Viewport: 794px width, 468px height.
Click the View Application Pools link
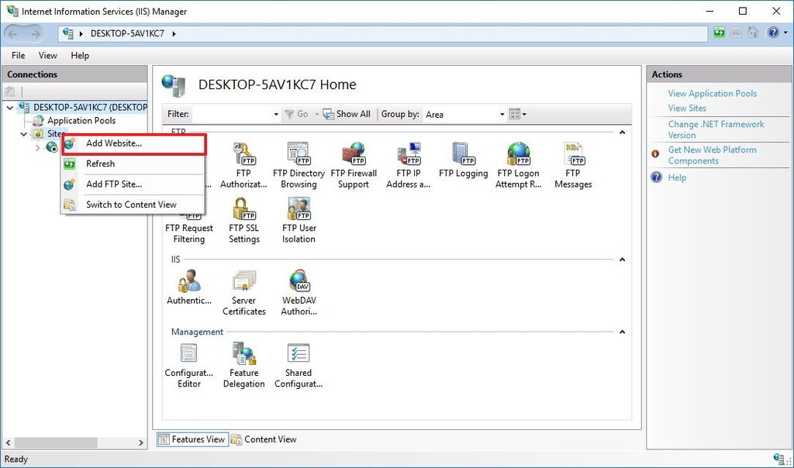[712, 93]
